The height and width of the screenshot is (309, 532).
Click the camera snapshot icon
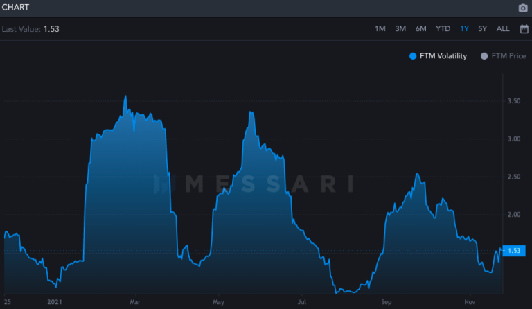(x=523, y=8)
